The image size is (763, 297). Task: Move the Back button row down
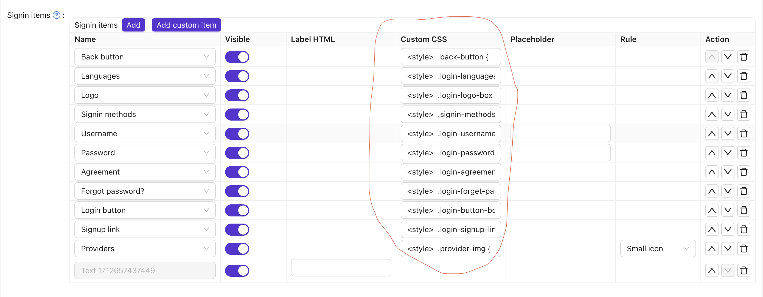(x=727, y=57)
